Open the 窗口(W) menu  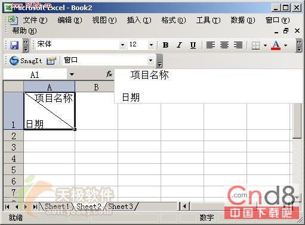(x=278, y=20)
